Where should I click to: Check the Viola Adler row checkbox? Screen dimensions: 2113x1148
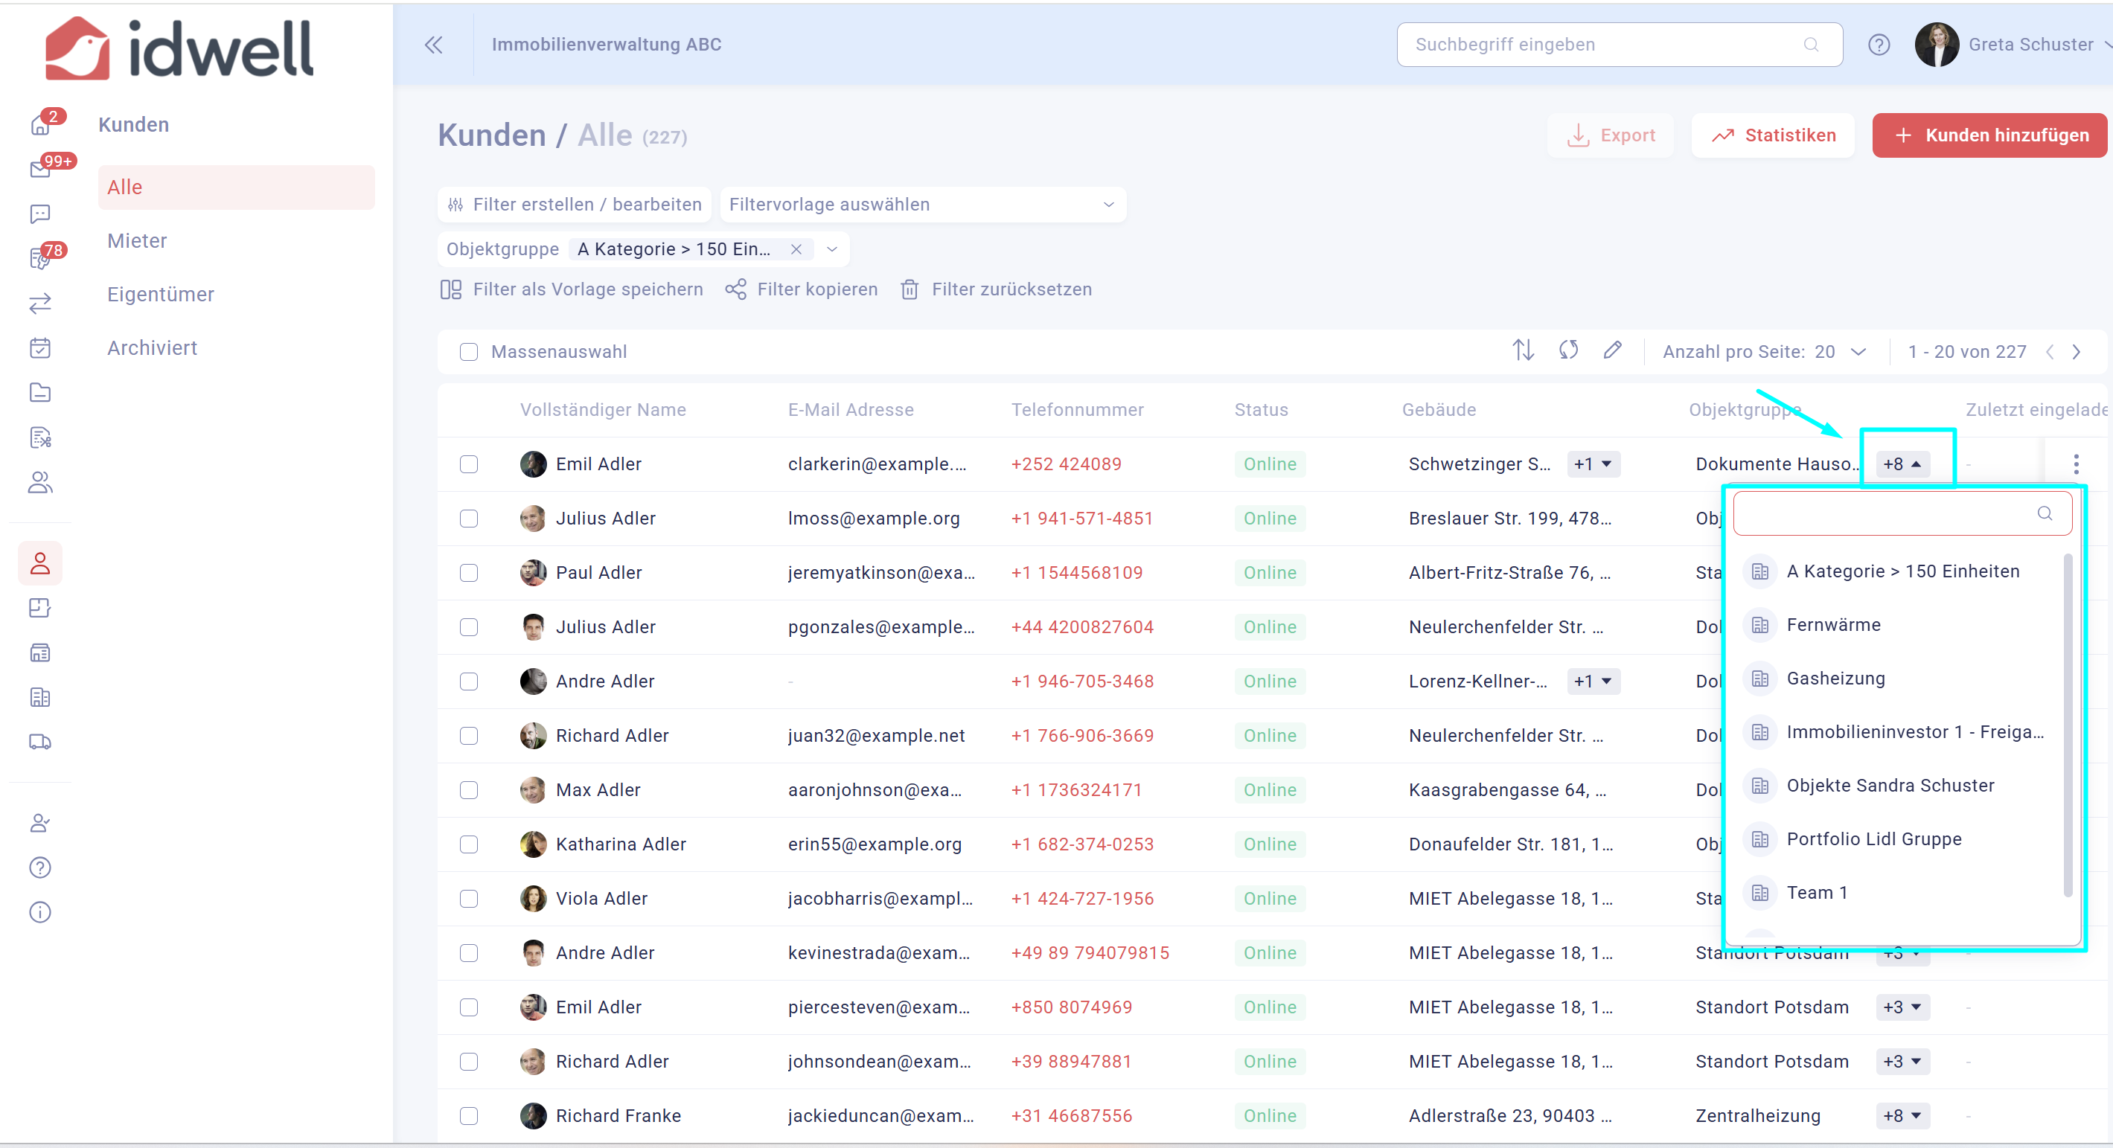468,899
